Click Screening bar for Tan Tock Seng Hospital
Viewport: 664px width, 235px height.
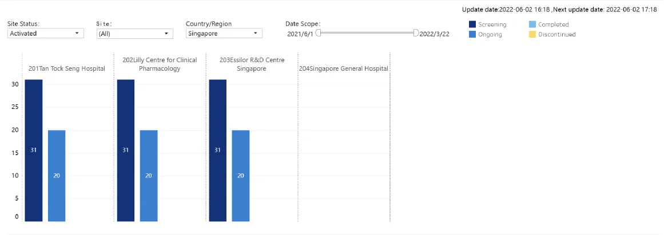click(34, 150)
